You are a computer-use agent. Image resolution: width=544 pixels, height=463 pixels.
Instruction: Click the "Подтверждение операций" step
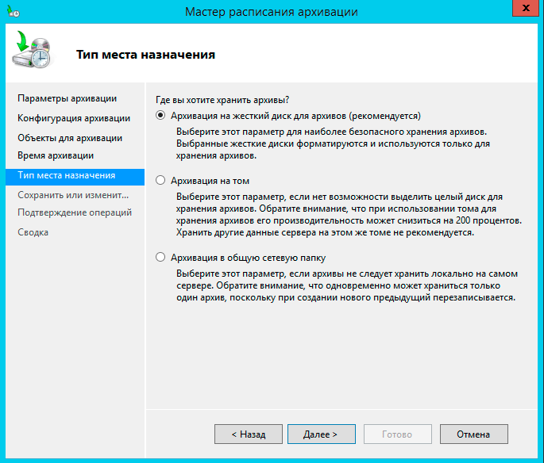[x=75, y=212]
